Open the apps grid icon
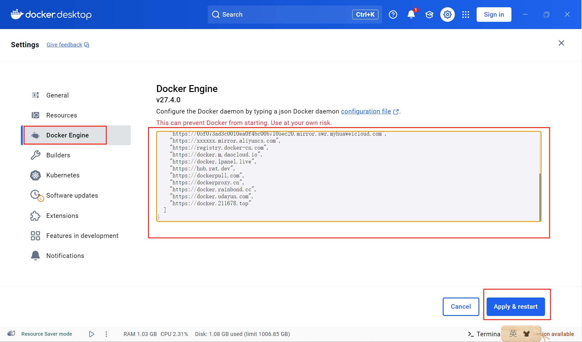 tap(465, 15)
